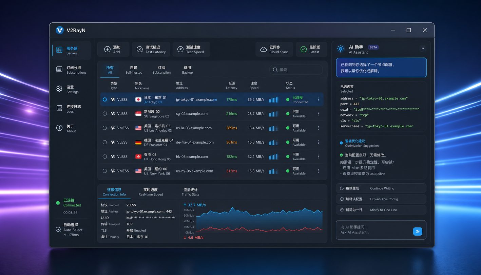Click the 4.6 MB/s download speed readout
481x275 pixels.
(x=193, y=238)
